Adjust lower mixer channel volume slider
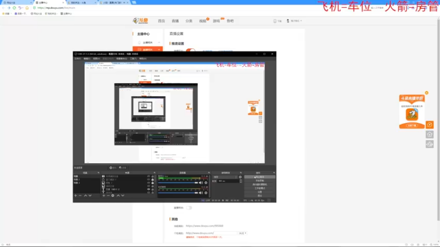 178,193
